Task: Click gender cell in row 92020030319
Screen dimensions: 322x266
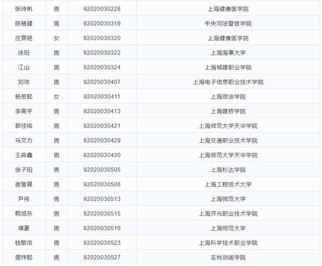Action: click(56, 24)
